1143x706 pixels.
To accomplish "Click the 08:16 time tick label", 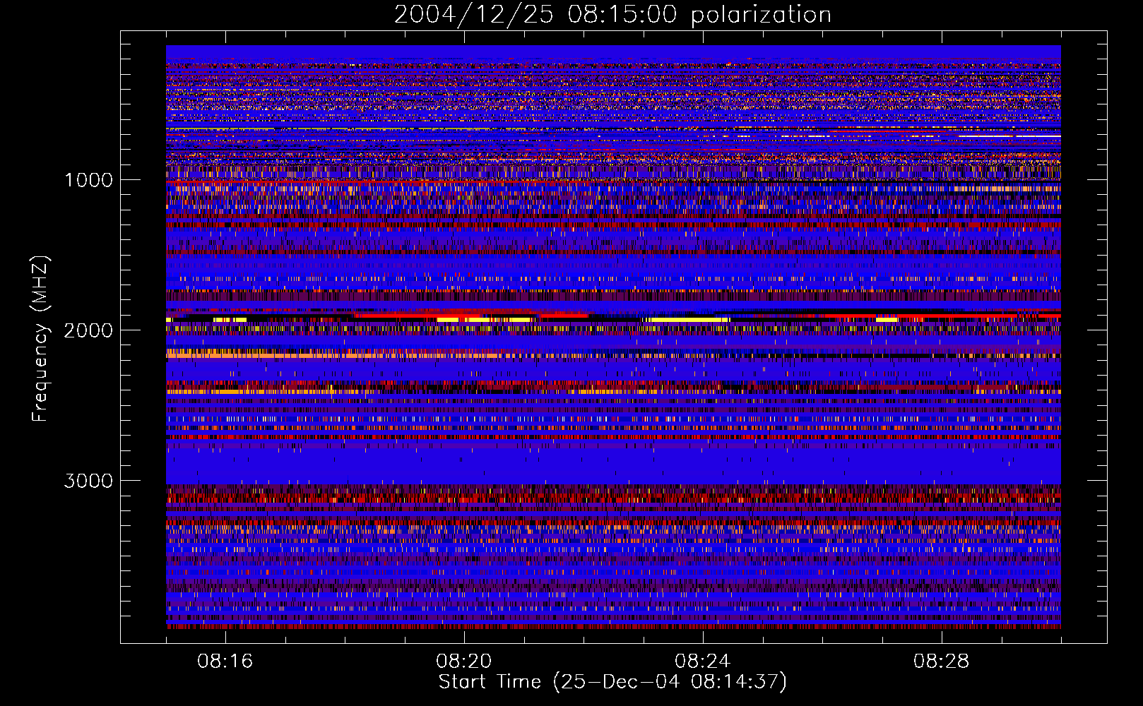I will click(225, 662).
